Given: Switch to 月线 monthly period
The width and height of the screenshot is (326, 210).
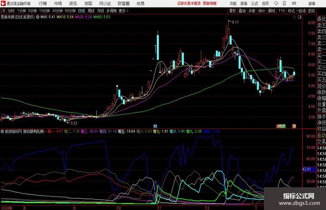Looking at the screenshot, I should [100, 11].
